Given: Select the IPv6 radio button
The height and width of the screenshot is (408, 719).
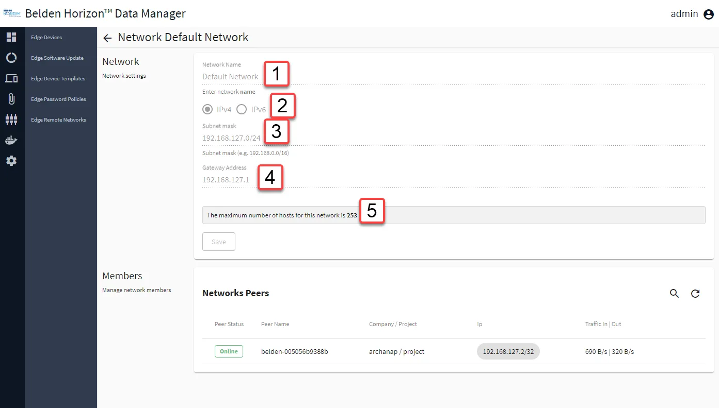Looking at the screenshot, I should (242, 109).
